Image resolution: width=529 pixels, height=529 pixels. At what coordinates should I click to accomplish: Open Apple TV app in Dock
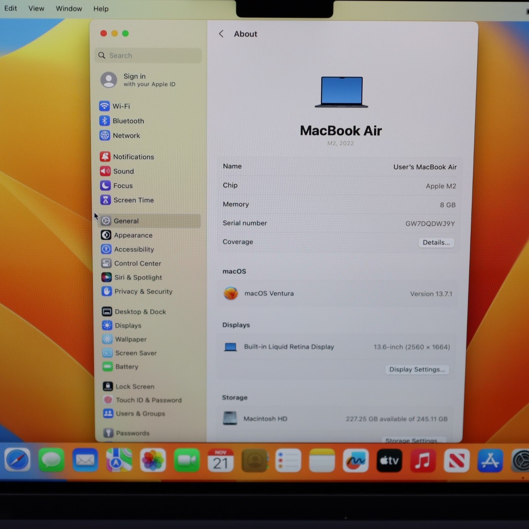(x=389, y=460)
